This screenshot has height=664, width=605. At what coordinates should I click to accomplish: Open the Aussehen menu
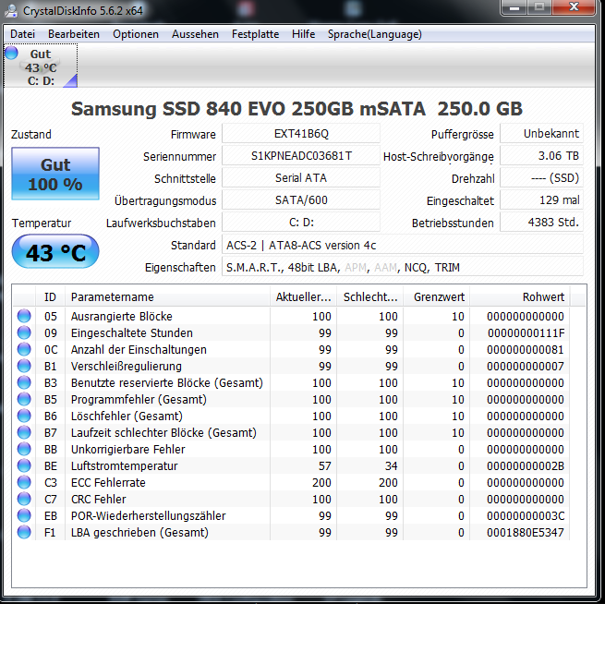(195, 34)
